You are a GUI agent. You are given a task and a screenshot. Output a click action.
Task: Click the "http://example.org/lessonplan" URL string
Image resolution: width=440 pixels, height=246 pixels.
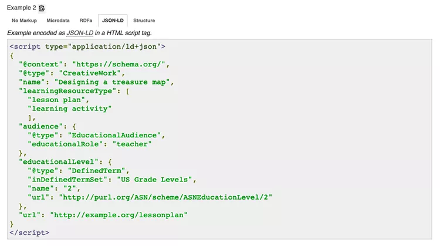(119, 215)
